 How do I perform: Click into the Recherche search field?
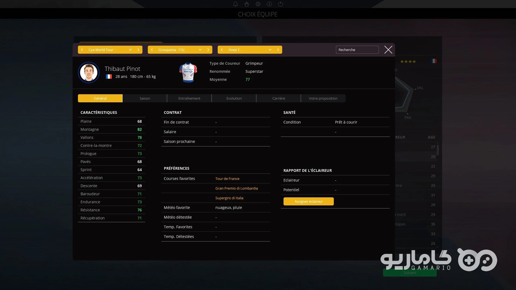(357, 50)
